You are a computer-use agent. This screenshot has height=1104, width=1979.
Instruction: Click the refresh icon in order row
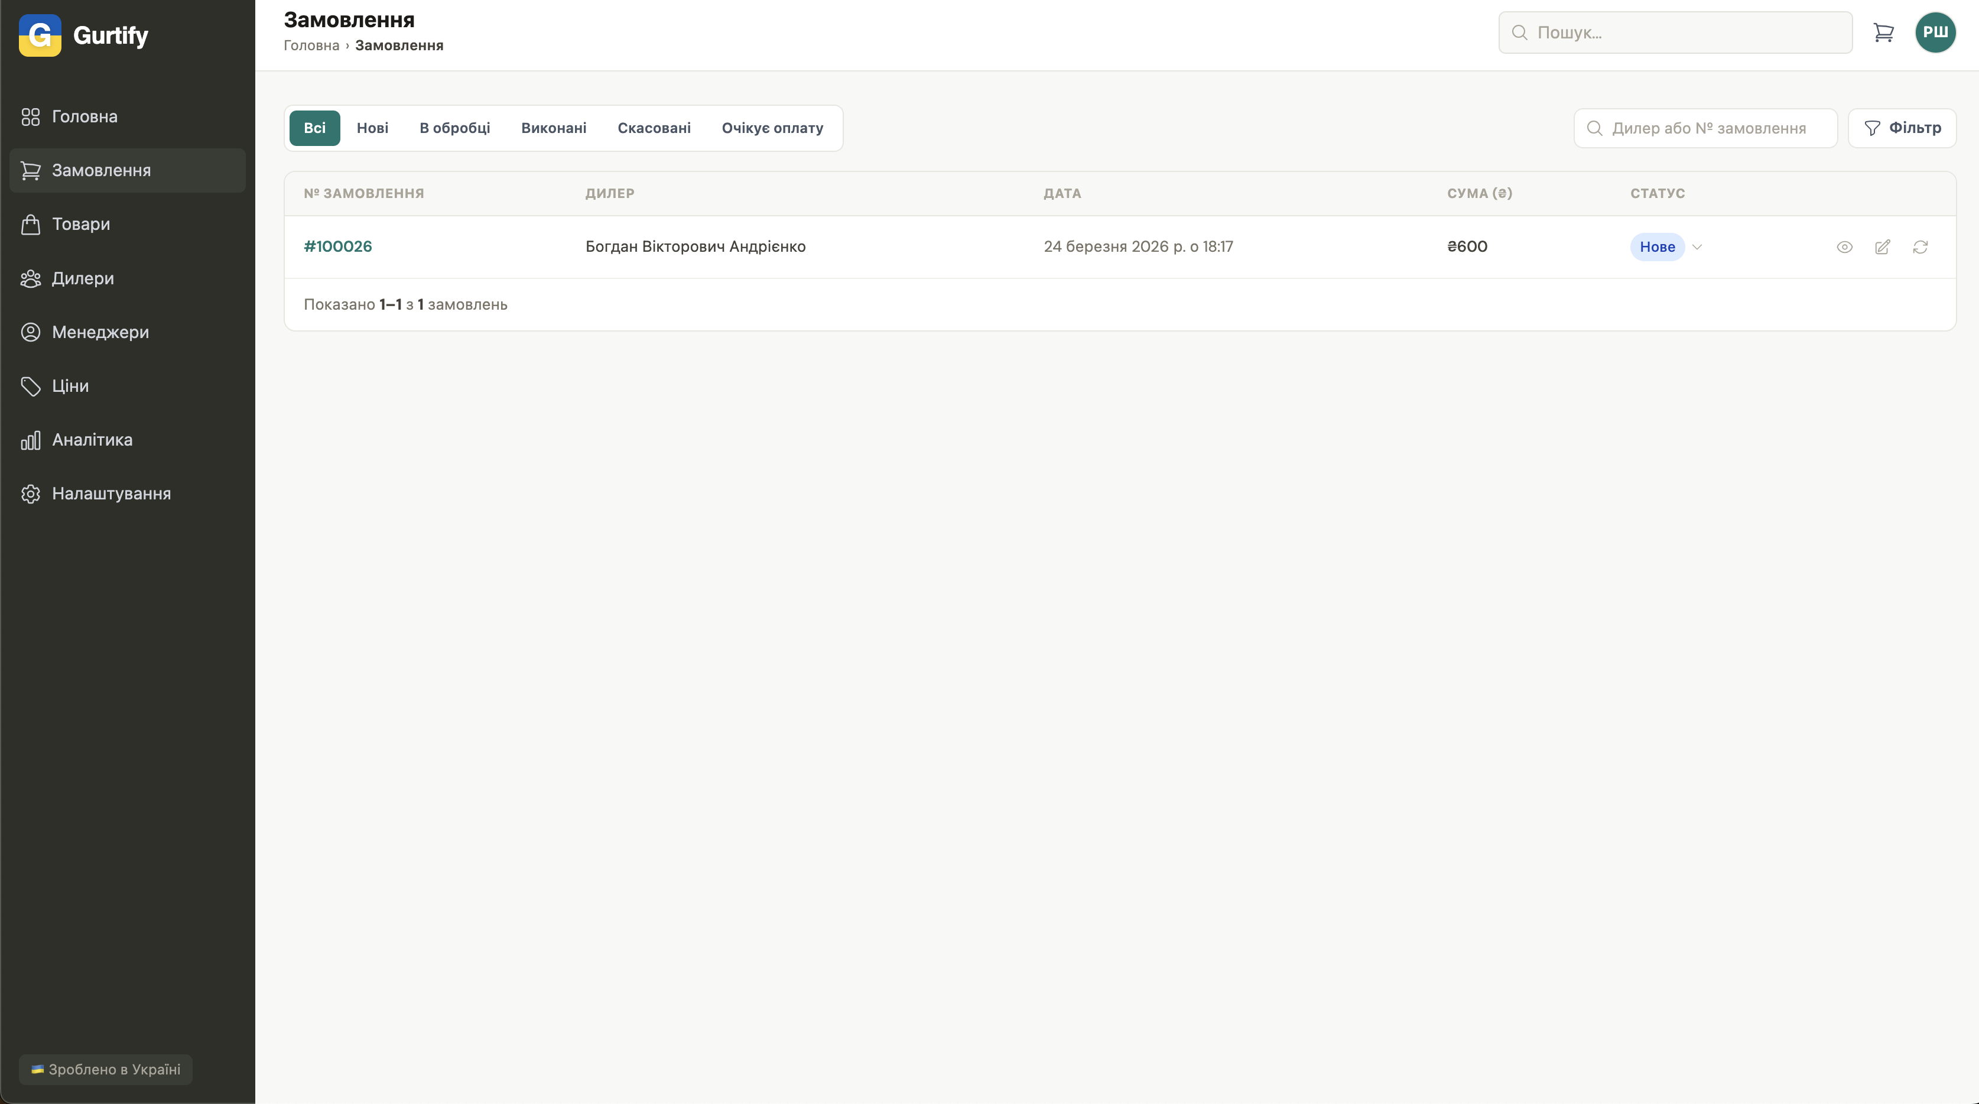pos(1920,246)
